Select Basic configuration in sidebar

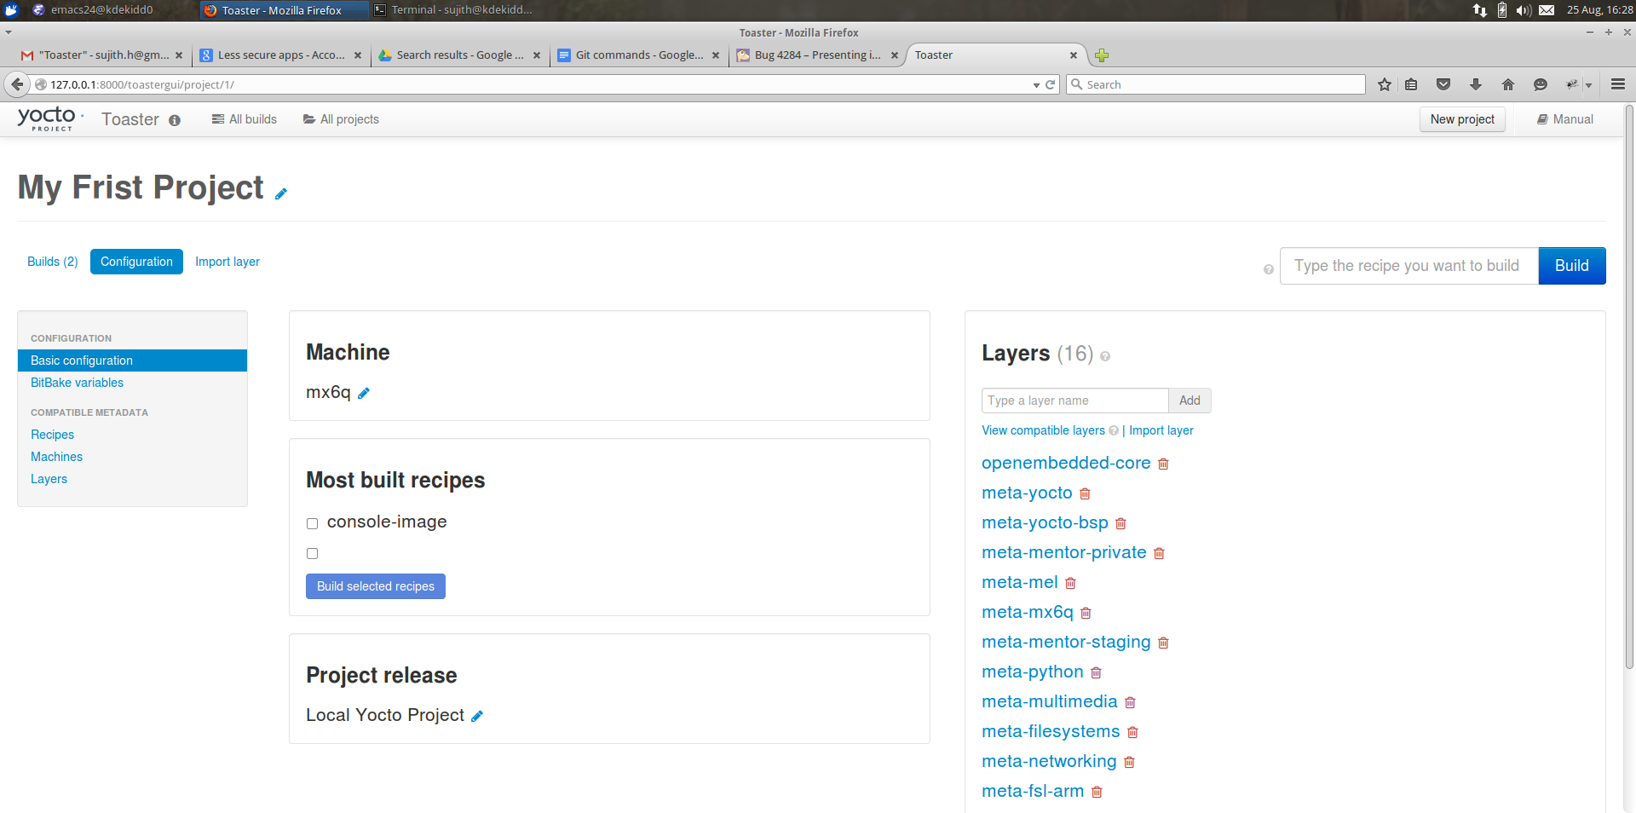pyautogui.click(x=132, y=360)
